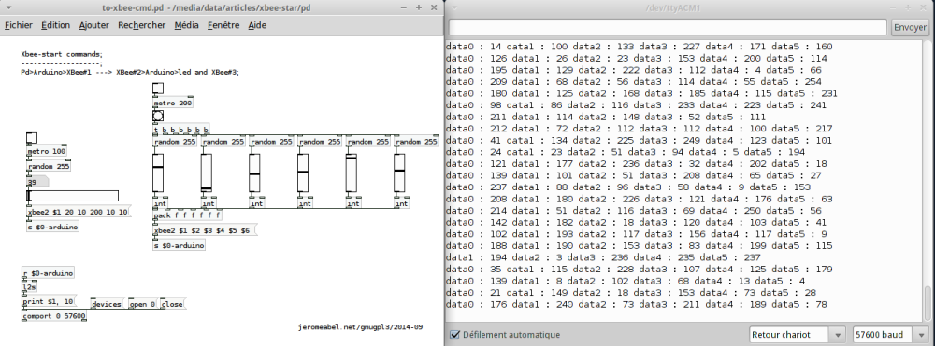Open the Retour chariot line ending dropdown
Image resolution: width=935 pixels, height=346 pixels.
[797, 335]
